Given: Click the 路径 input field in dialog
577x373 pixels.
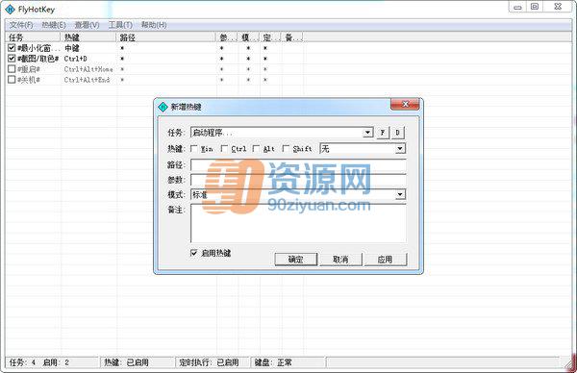Looking at the screenshot, I should pos(298,164).
